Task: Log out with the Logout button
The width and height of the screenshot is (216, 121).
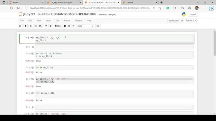Action: pyautogui.click(x=193, y=14)
